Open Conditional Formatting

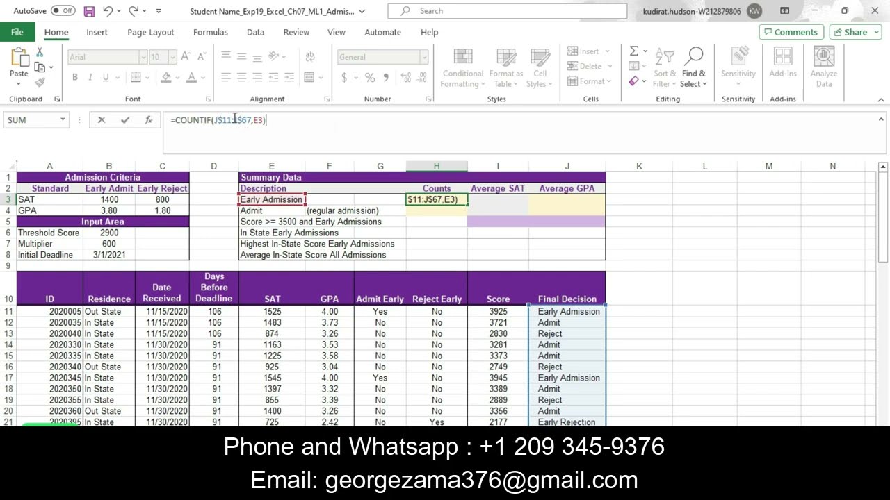pos(463,68)
